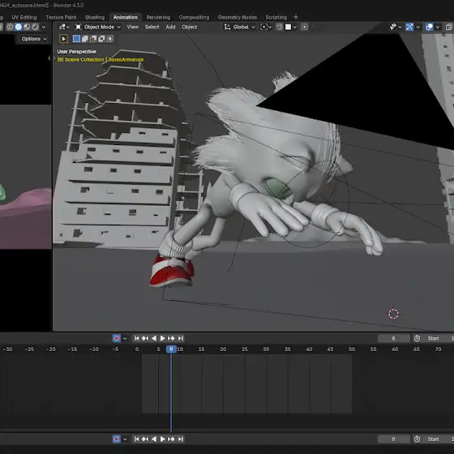Toggle preview range clock in upper timeline
This screenshot has width=454, height=454.
[x=417, y=338]
